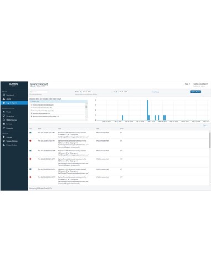
Task: Open Dashboard from the sidebar icon
Action: point(4,95)
